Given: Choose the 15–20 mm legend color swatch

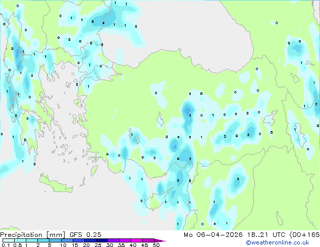Looking at the screenshot, I should pos(78,240).
